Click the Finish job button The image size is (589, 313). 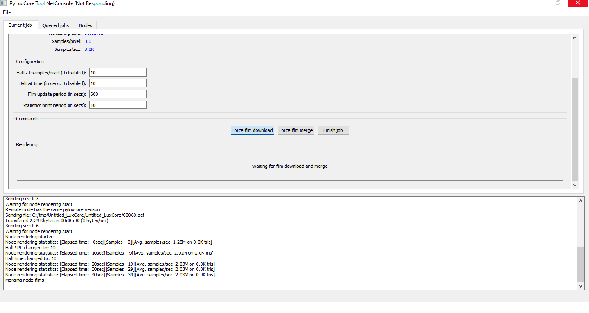333,130
